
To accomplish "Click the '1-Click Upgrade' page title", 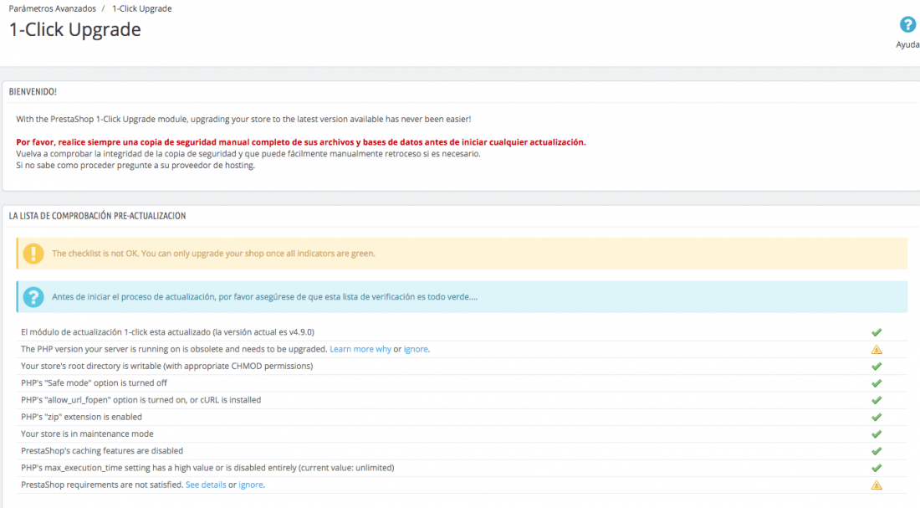I will coord(75,29).
